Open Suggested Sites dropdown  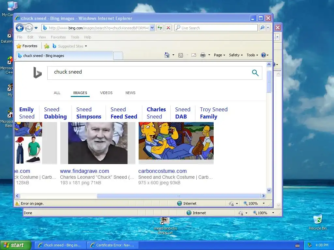(70, 46)
